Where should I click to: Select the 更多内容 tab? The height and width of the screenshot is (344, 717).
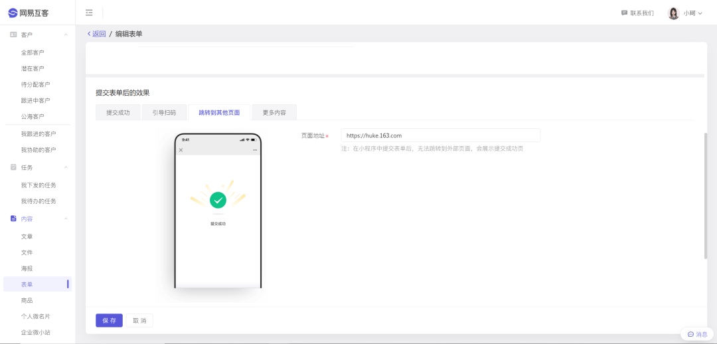point(274,113)
